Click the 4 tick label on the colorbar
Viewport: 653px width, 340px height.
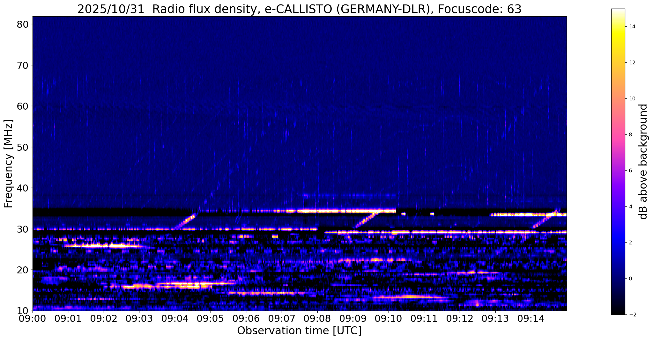[x=630, y=207]
